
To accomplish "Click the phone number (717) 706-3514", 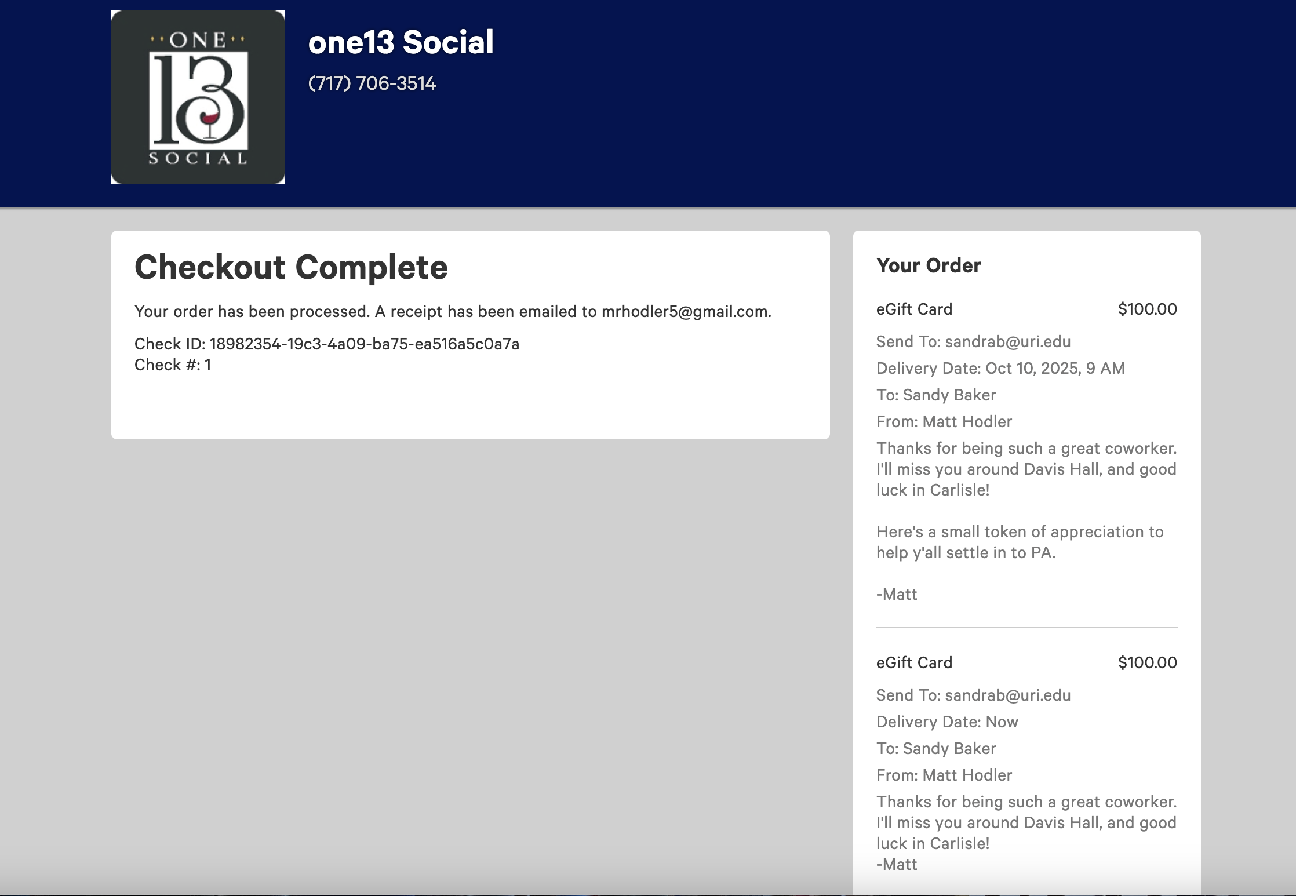I will (372, 83).
